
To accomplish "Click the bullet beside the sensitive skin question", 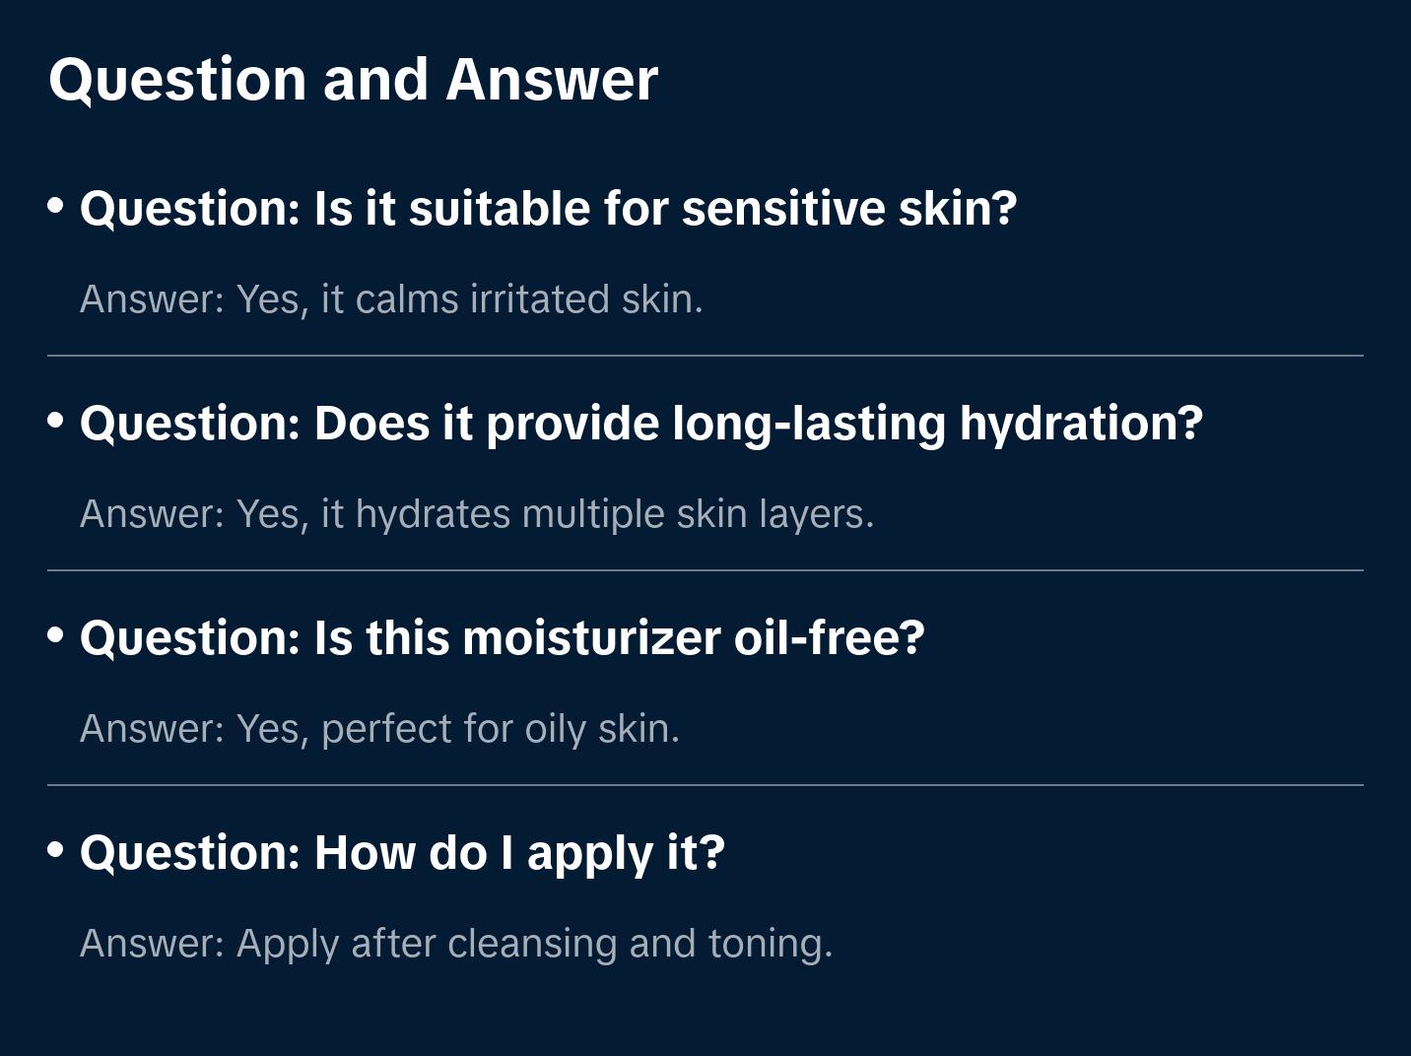I will (x=56, y=206).
